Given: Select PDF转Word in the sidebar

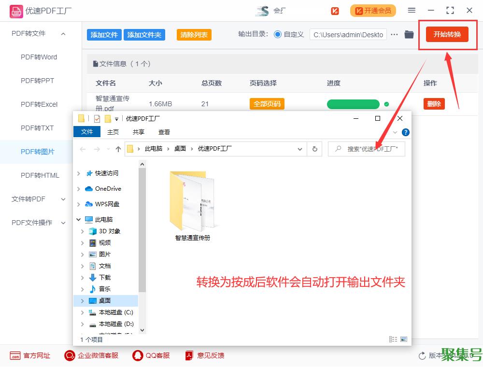Looking at the screenshot, I should tap(39, 57).
